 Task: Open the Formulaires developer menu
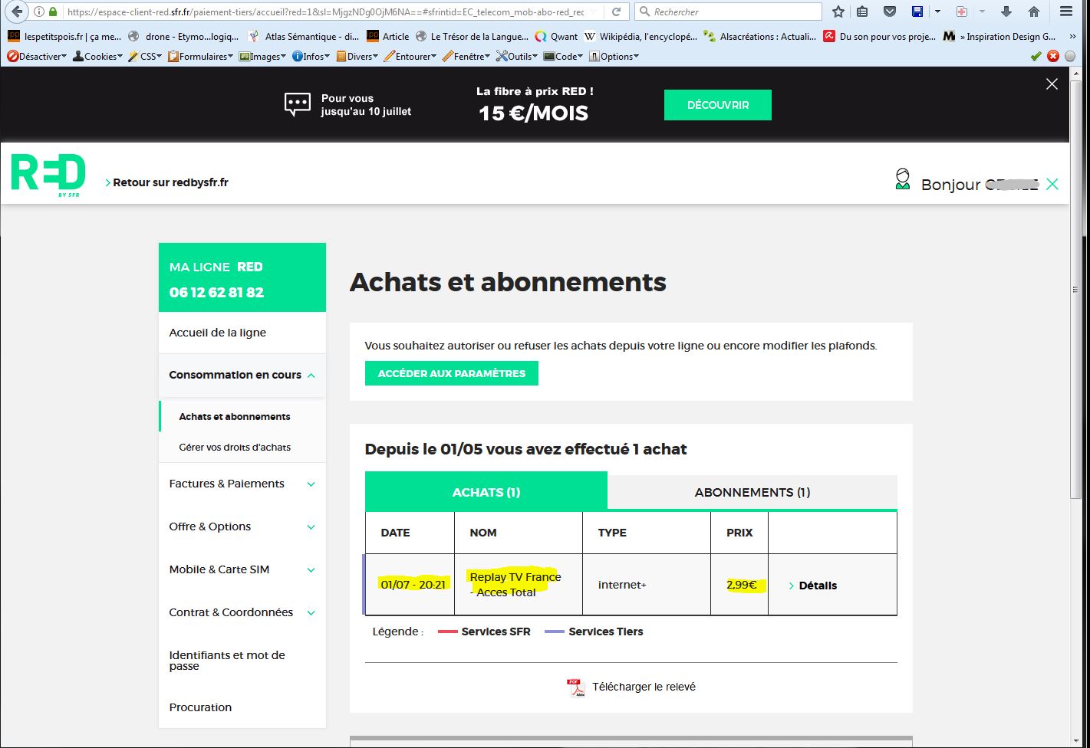click(x=201, y=56)
